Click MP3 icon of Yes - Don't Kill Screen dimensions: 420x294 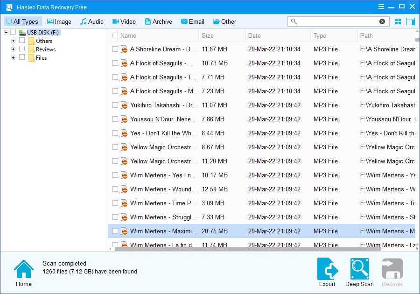124,133
